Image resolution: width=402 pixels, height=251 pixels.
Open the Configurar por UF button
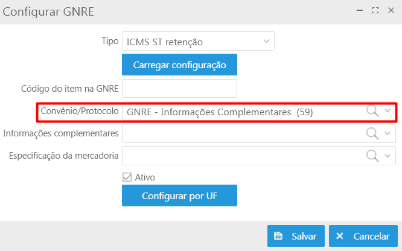179,195
